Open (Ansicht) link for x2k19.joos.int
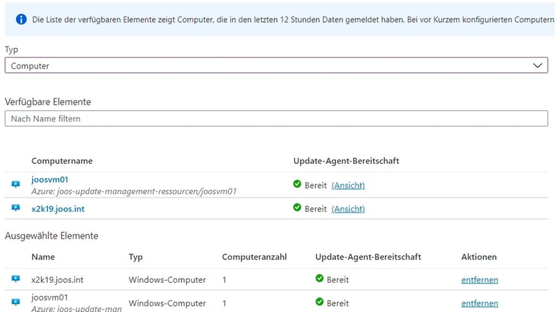 click(348, 209)
